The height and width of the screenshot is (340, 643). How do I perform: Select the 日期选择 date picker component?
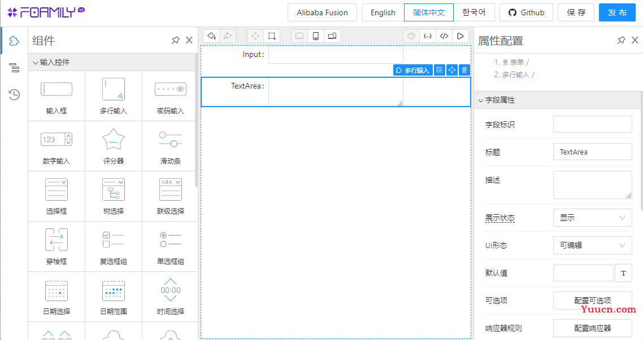[57, 297]
